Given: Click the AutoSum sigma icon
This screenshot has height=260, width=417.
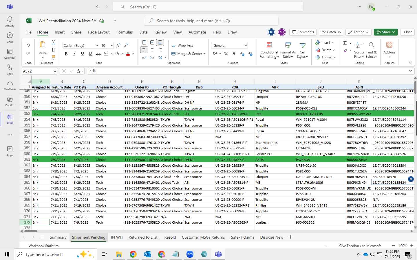Looking at the screenshot, I should [345, 43].
